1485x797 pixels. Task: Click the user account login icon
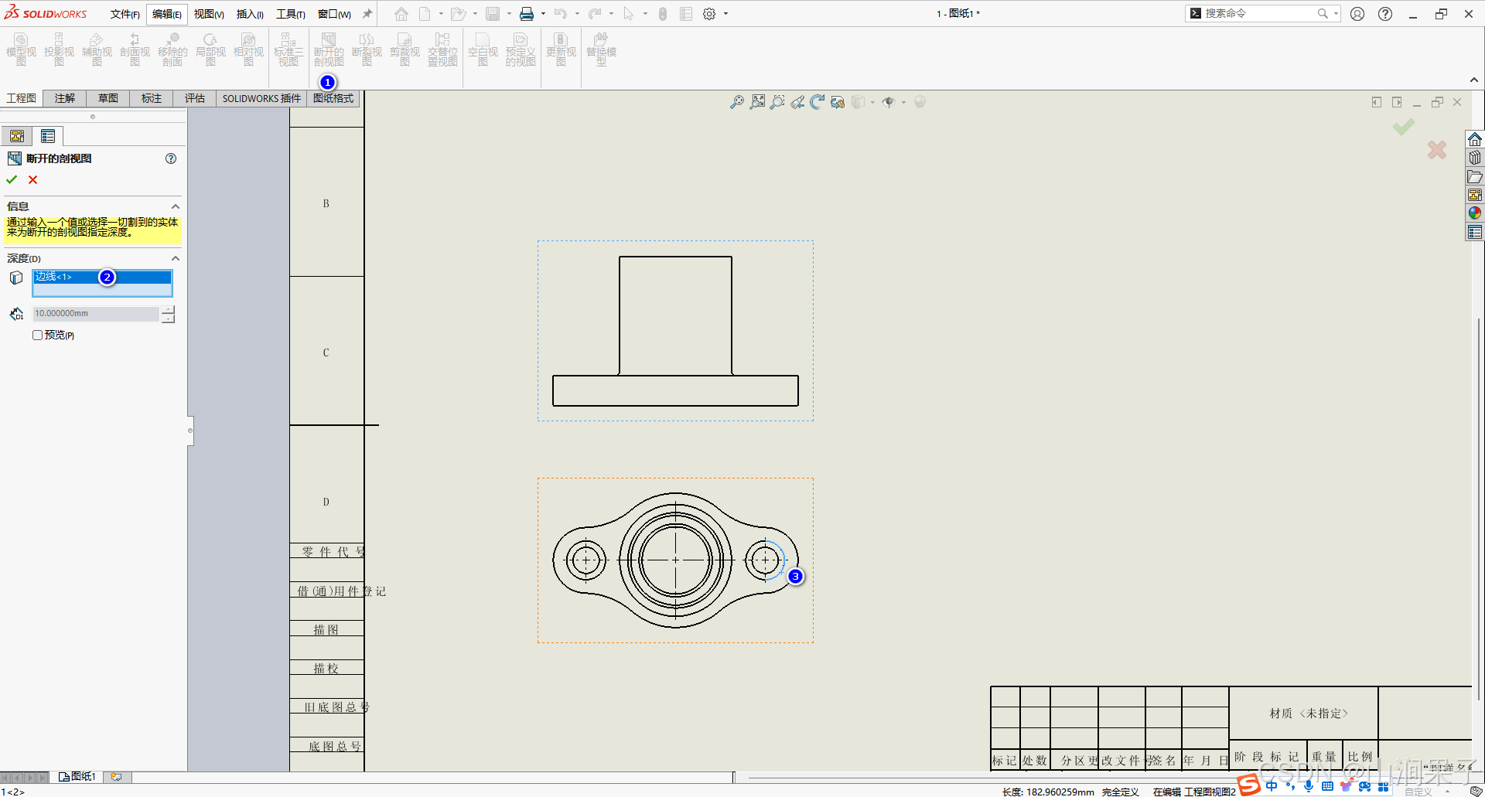(1357, 14)
